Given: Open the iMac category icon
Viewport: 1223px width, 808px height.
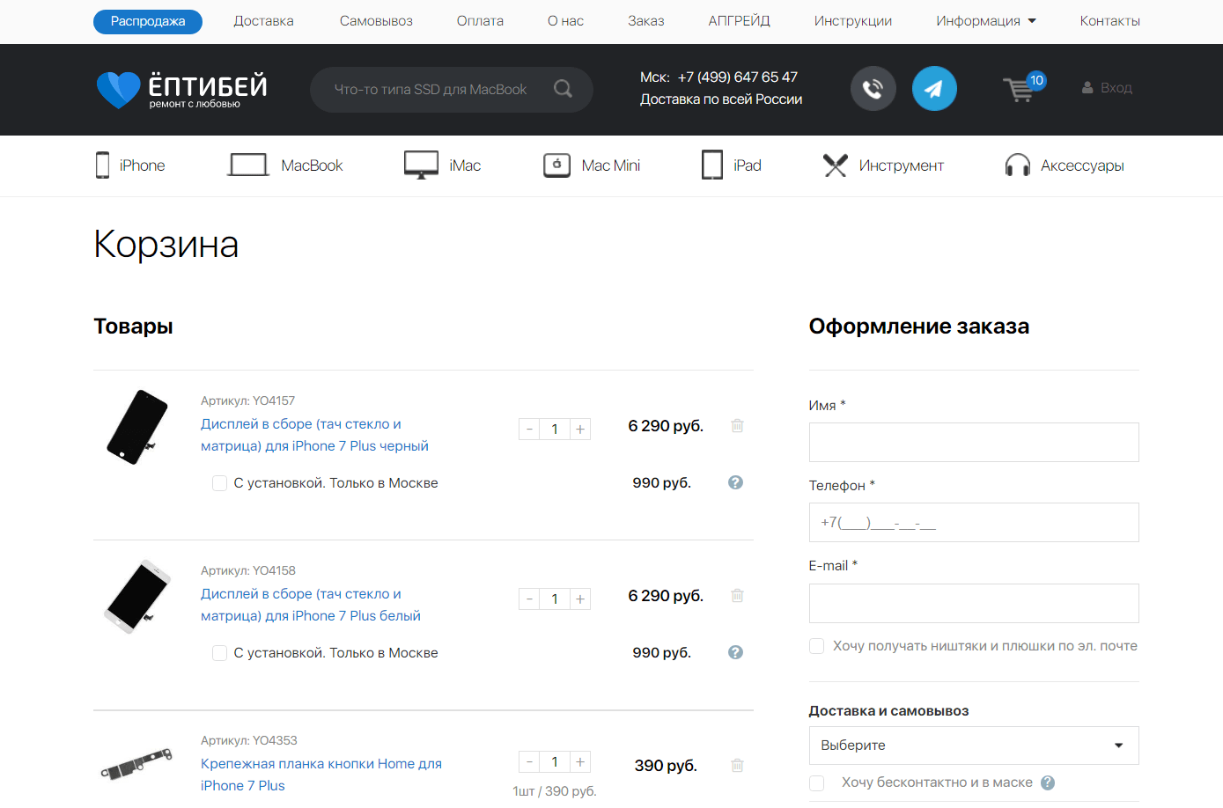Looking at the screenshot, I should pos(421,165).
